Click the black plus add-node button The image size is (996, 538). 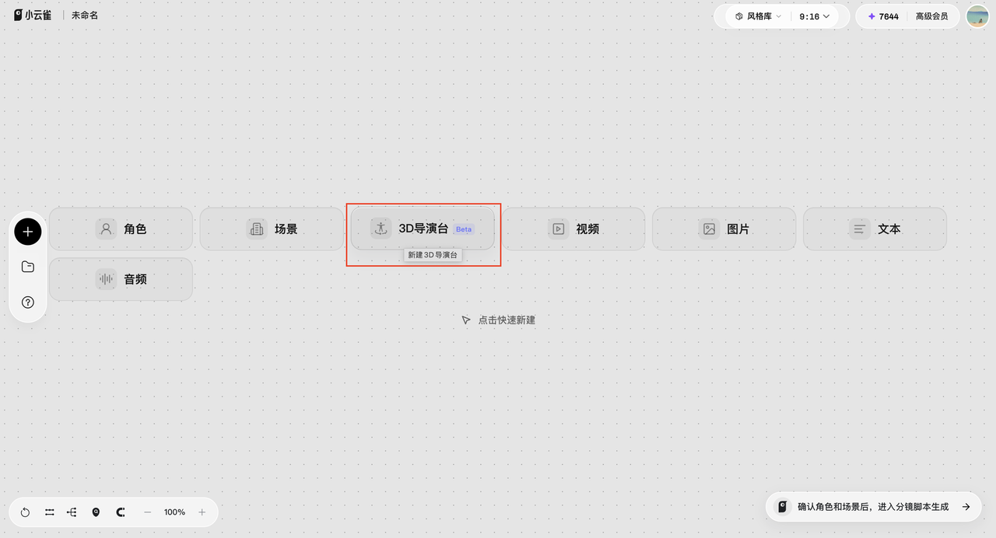pyautogui.click(x=28, y=232)
